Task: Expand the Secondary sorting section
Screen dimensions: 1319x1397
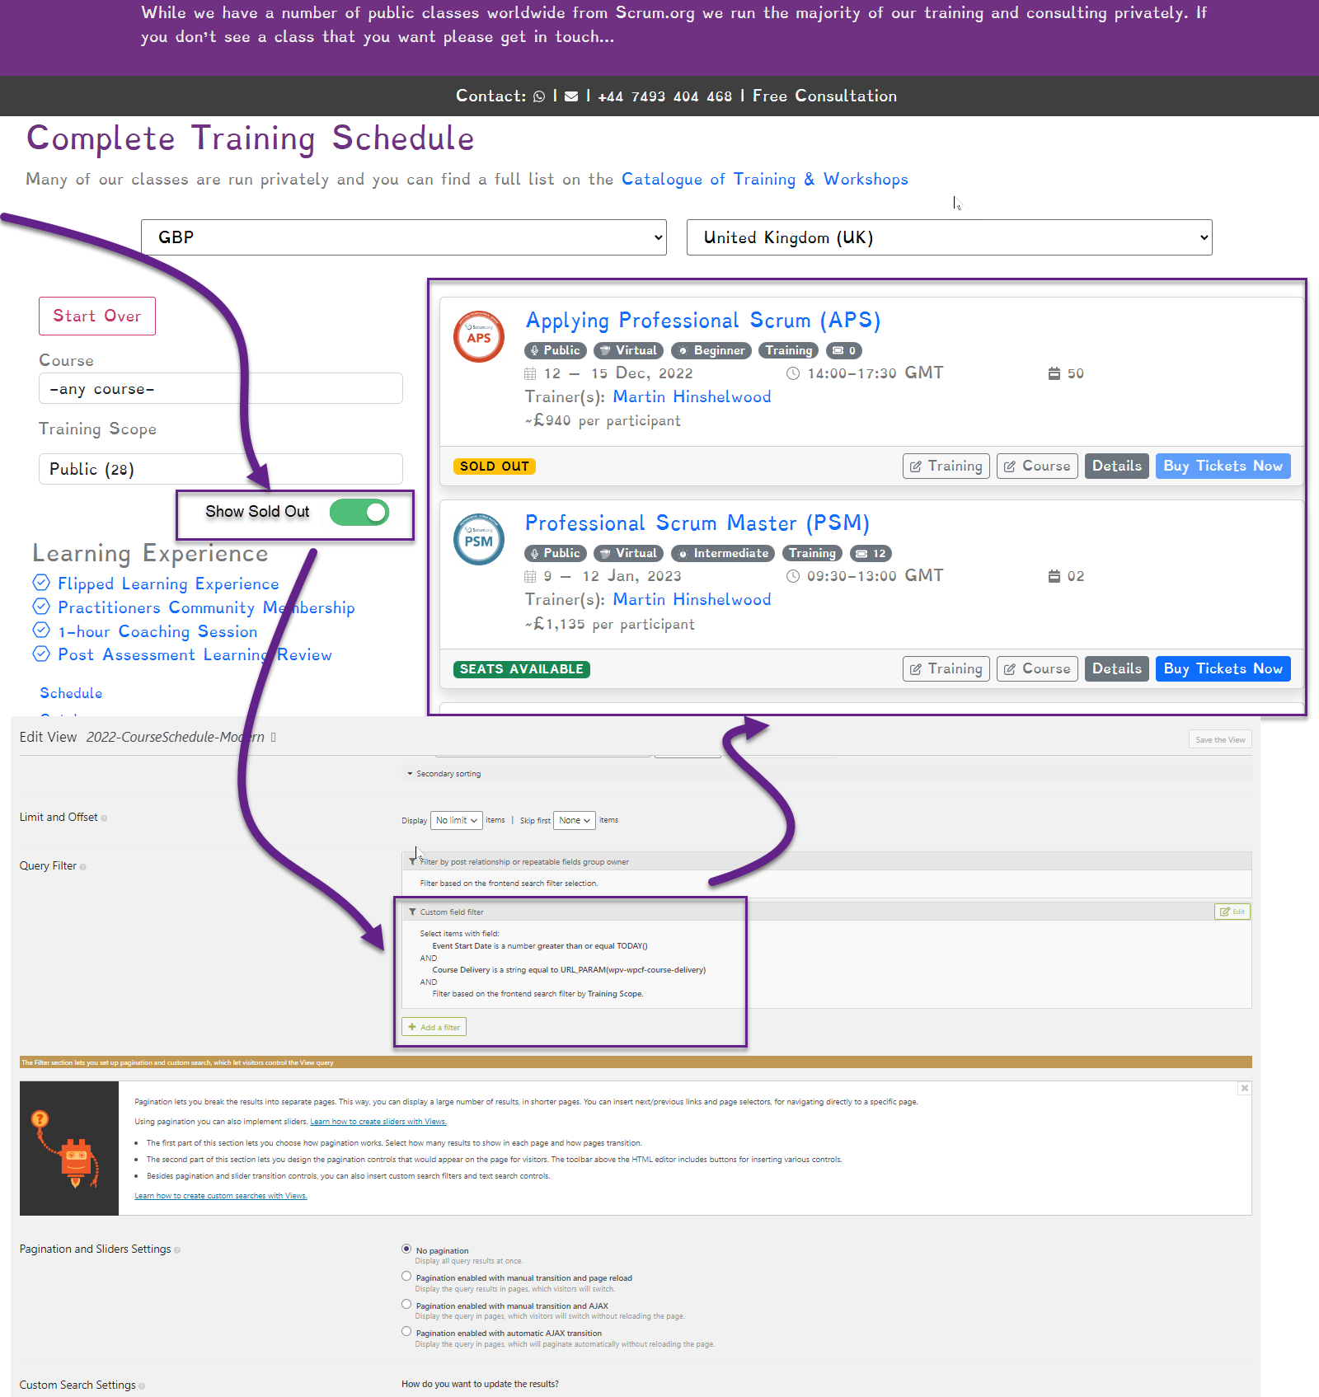Action: tap(444, 774)
